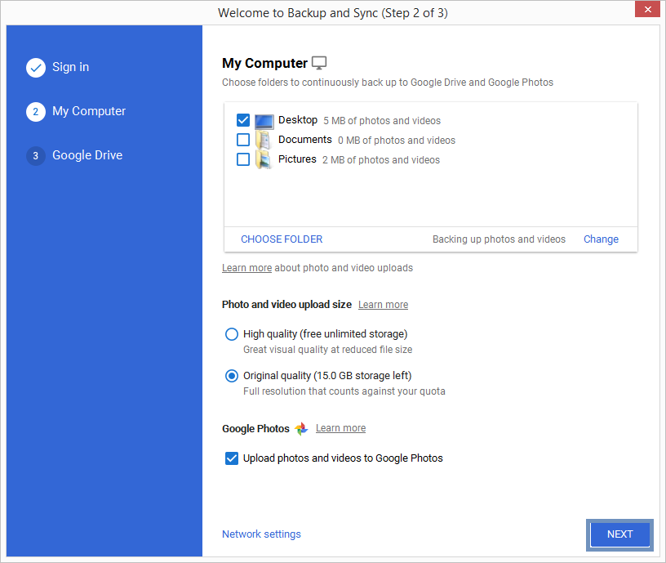The height and width of the screenshot is (563, 666).
Task: Open Learn more beside upload size heading
Action: click(x=383, y=305)
